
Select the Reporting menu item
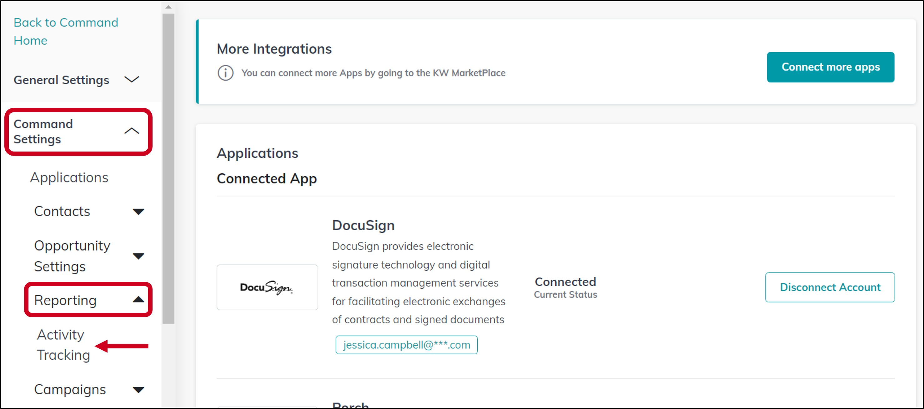tap(65, 300)
